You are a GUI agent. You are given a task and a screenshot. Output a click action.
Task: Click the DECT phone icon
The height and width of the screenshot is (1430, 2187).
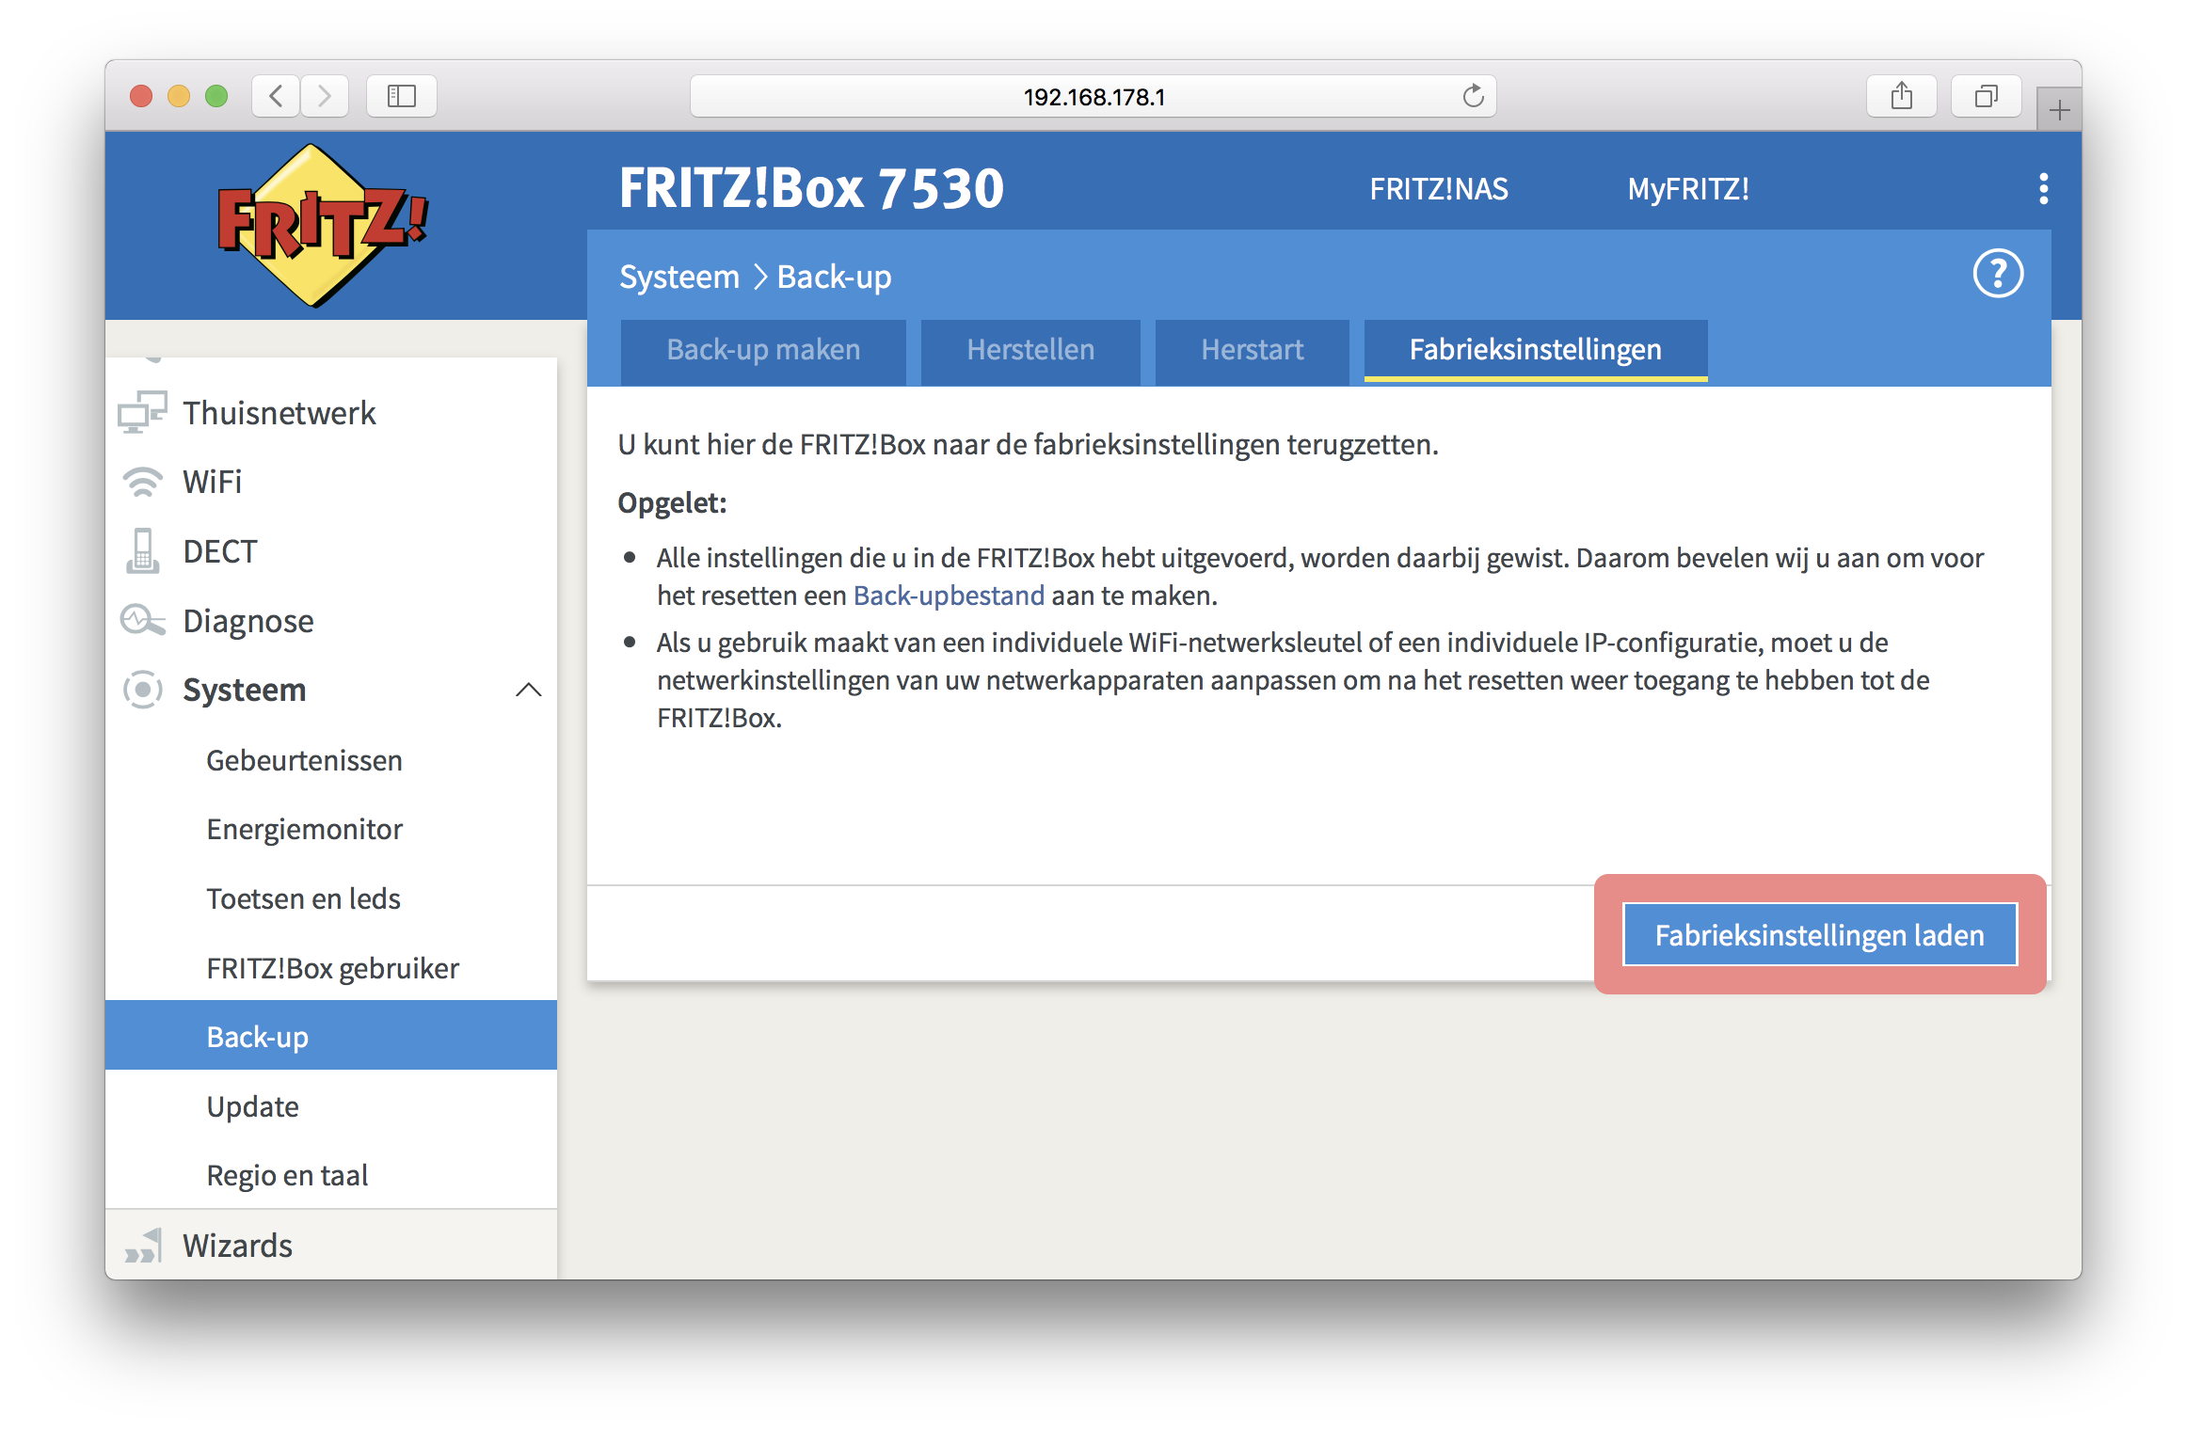142,550
